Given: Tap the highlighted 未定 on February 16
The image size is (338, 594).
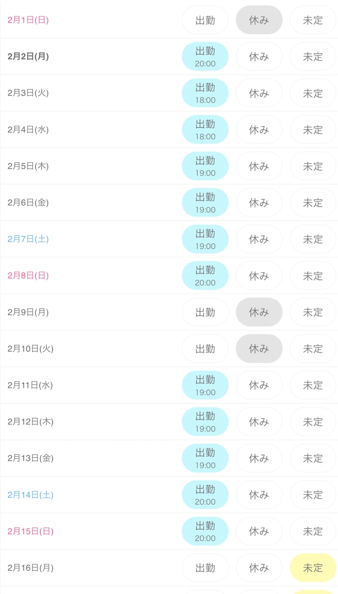Looking at the screenshot, I should [313, 568].
